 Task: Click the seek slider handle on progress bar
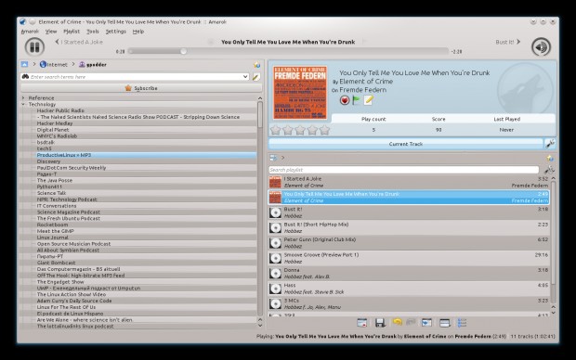(183, 51)
